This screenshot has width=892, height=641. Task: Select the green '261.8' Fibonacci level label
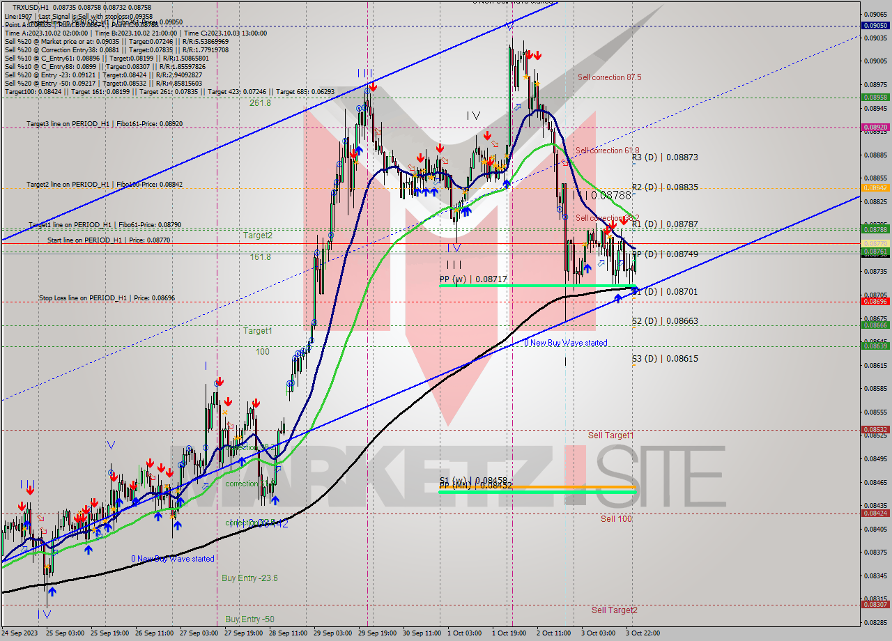tap(261, 102)
